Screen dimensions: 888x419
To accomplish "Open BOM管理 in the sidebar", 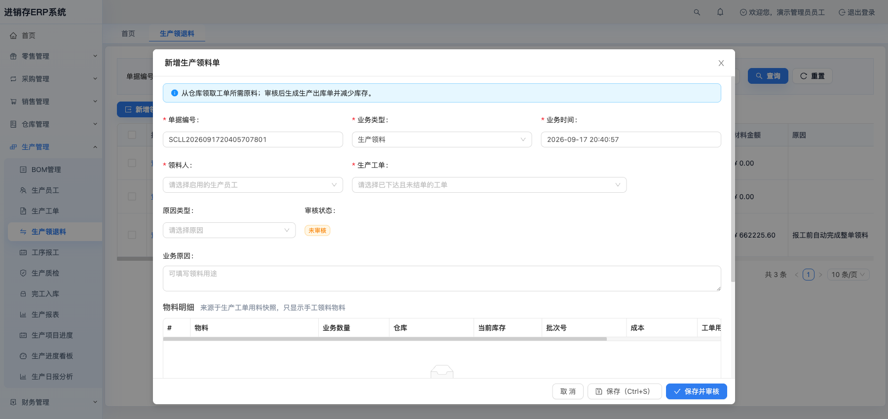I will [x=55, y=170].
